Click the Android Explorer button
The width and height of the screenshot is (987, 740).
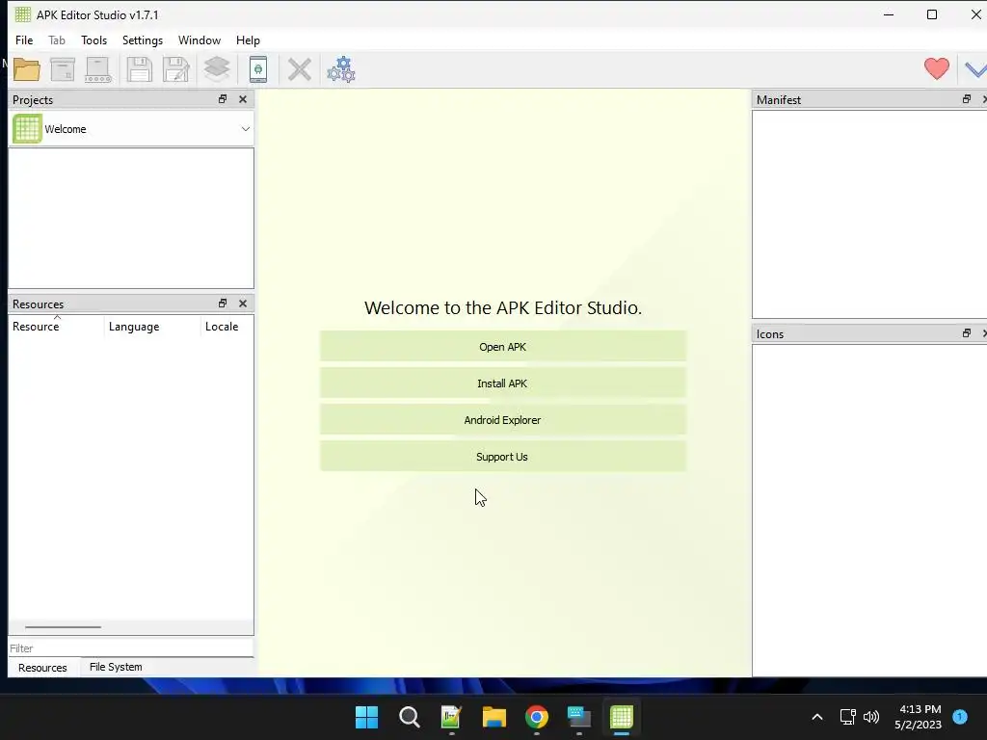(x=503, y=420)
